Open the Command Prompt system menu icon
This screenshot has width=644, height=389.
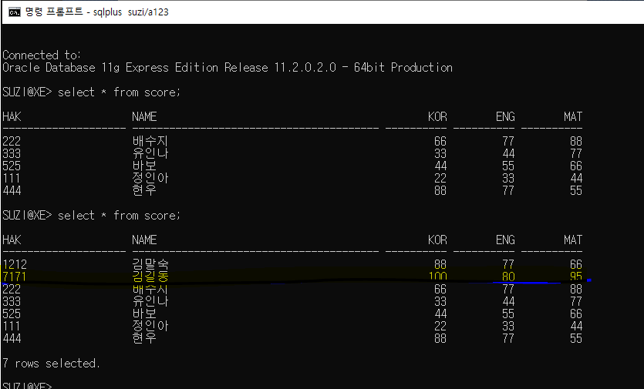coord(15,12)
